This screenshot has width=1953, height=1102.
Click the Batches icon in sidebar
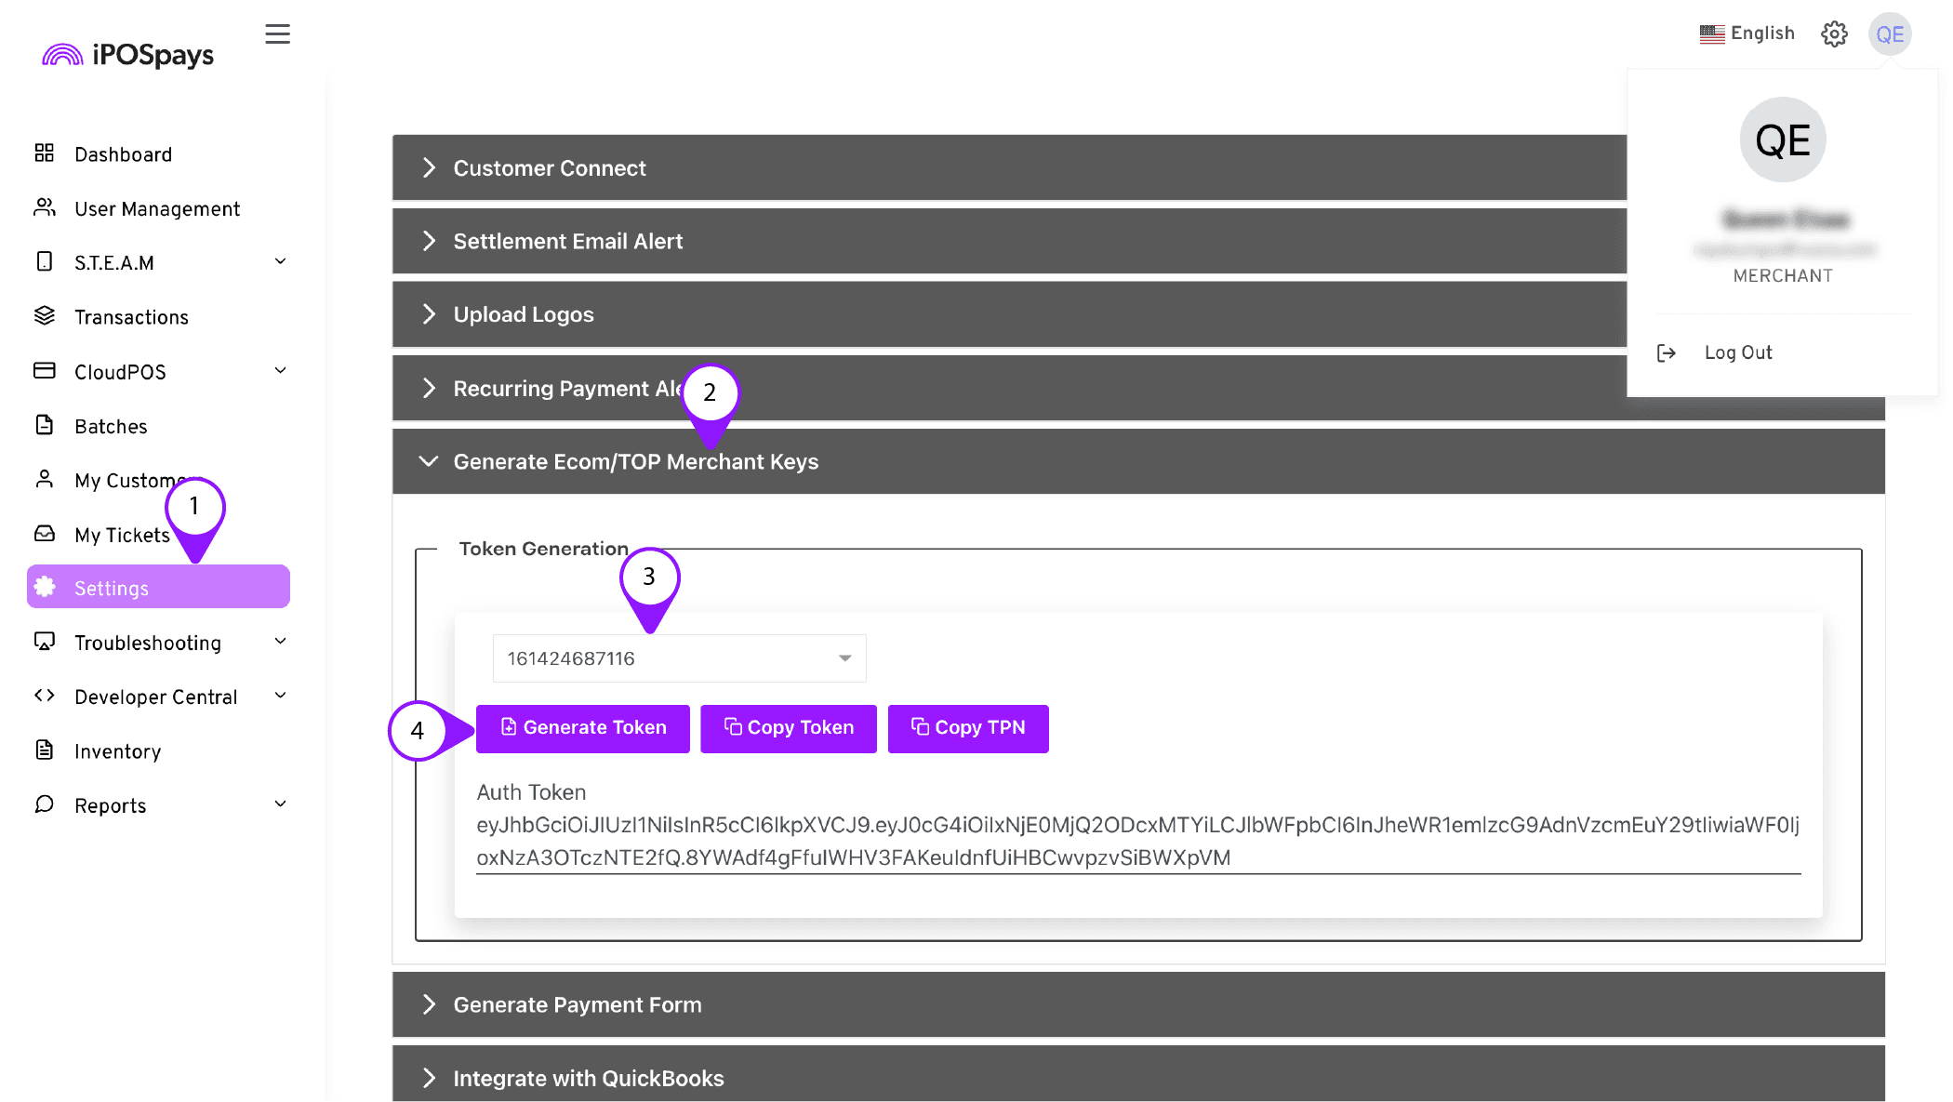coord(46,425)
